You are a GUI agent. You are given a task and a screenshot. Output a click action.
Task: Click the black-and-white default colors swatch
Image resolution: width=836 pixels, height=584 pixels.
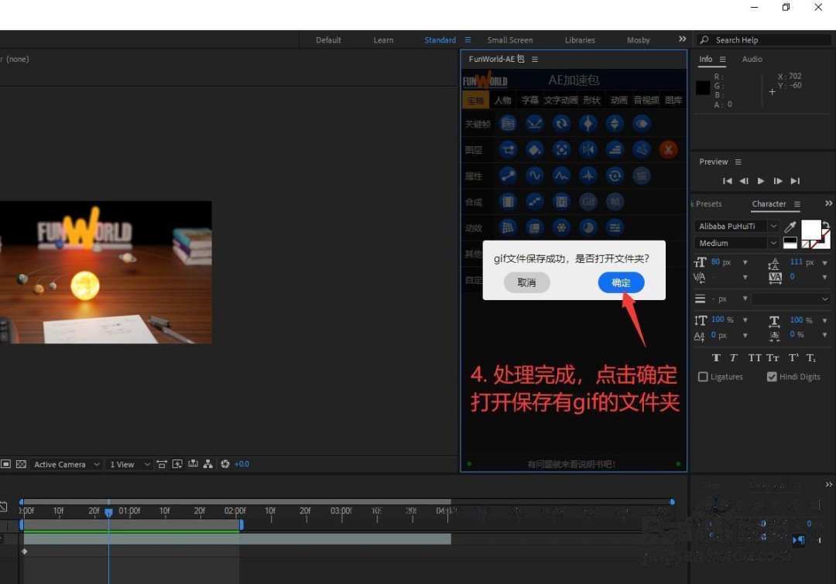(x=790, y=243)
